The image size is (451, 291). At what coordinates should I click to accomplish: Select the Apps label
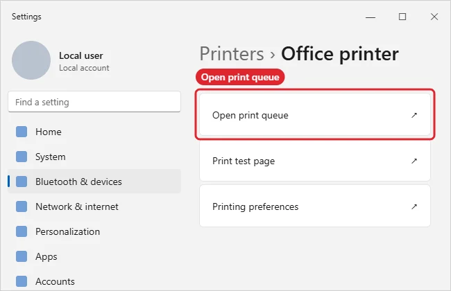[46, 256]
